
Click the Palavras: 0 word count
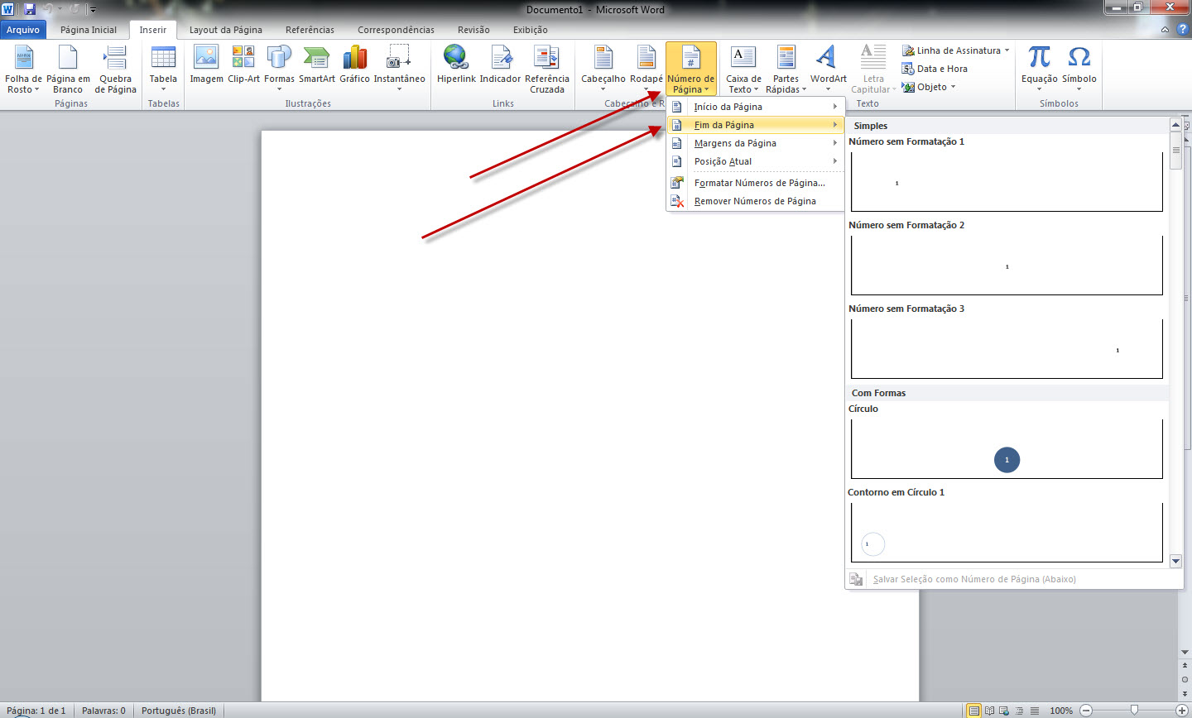[103, 711]
